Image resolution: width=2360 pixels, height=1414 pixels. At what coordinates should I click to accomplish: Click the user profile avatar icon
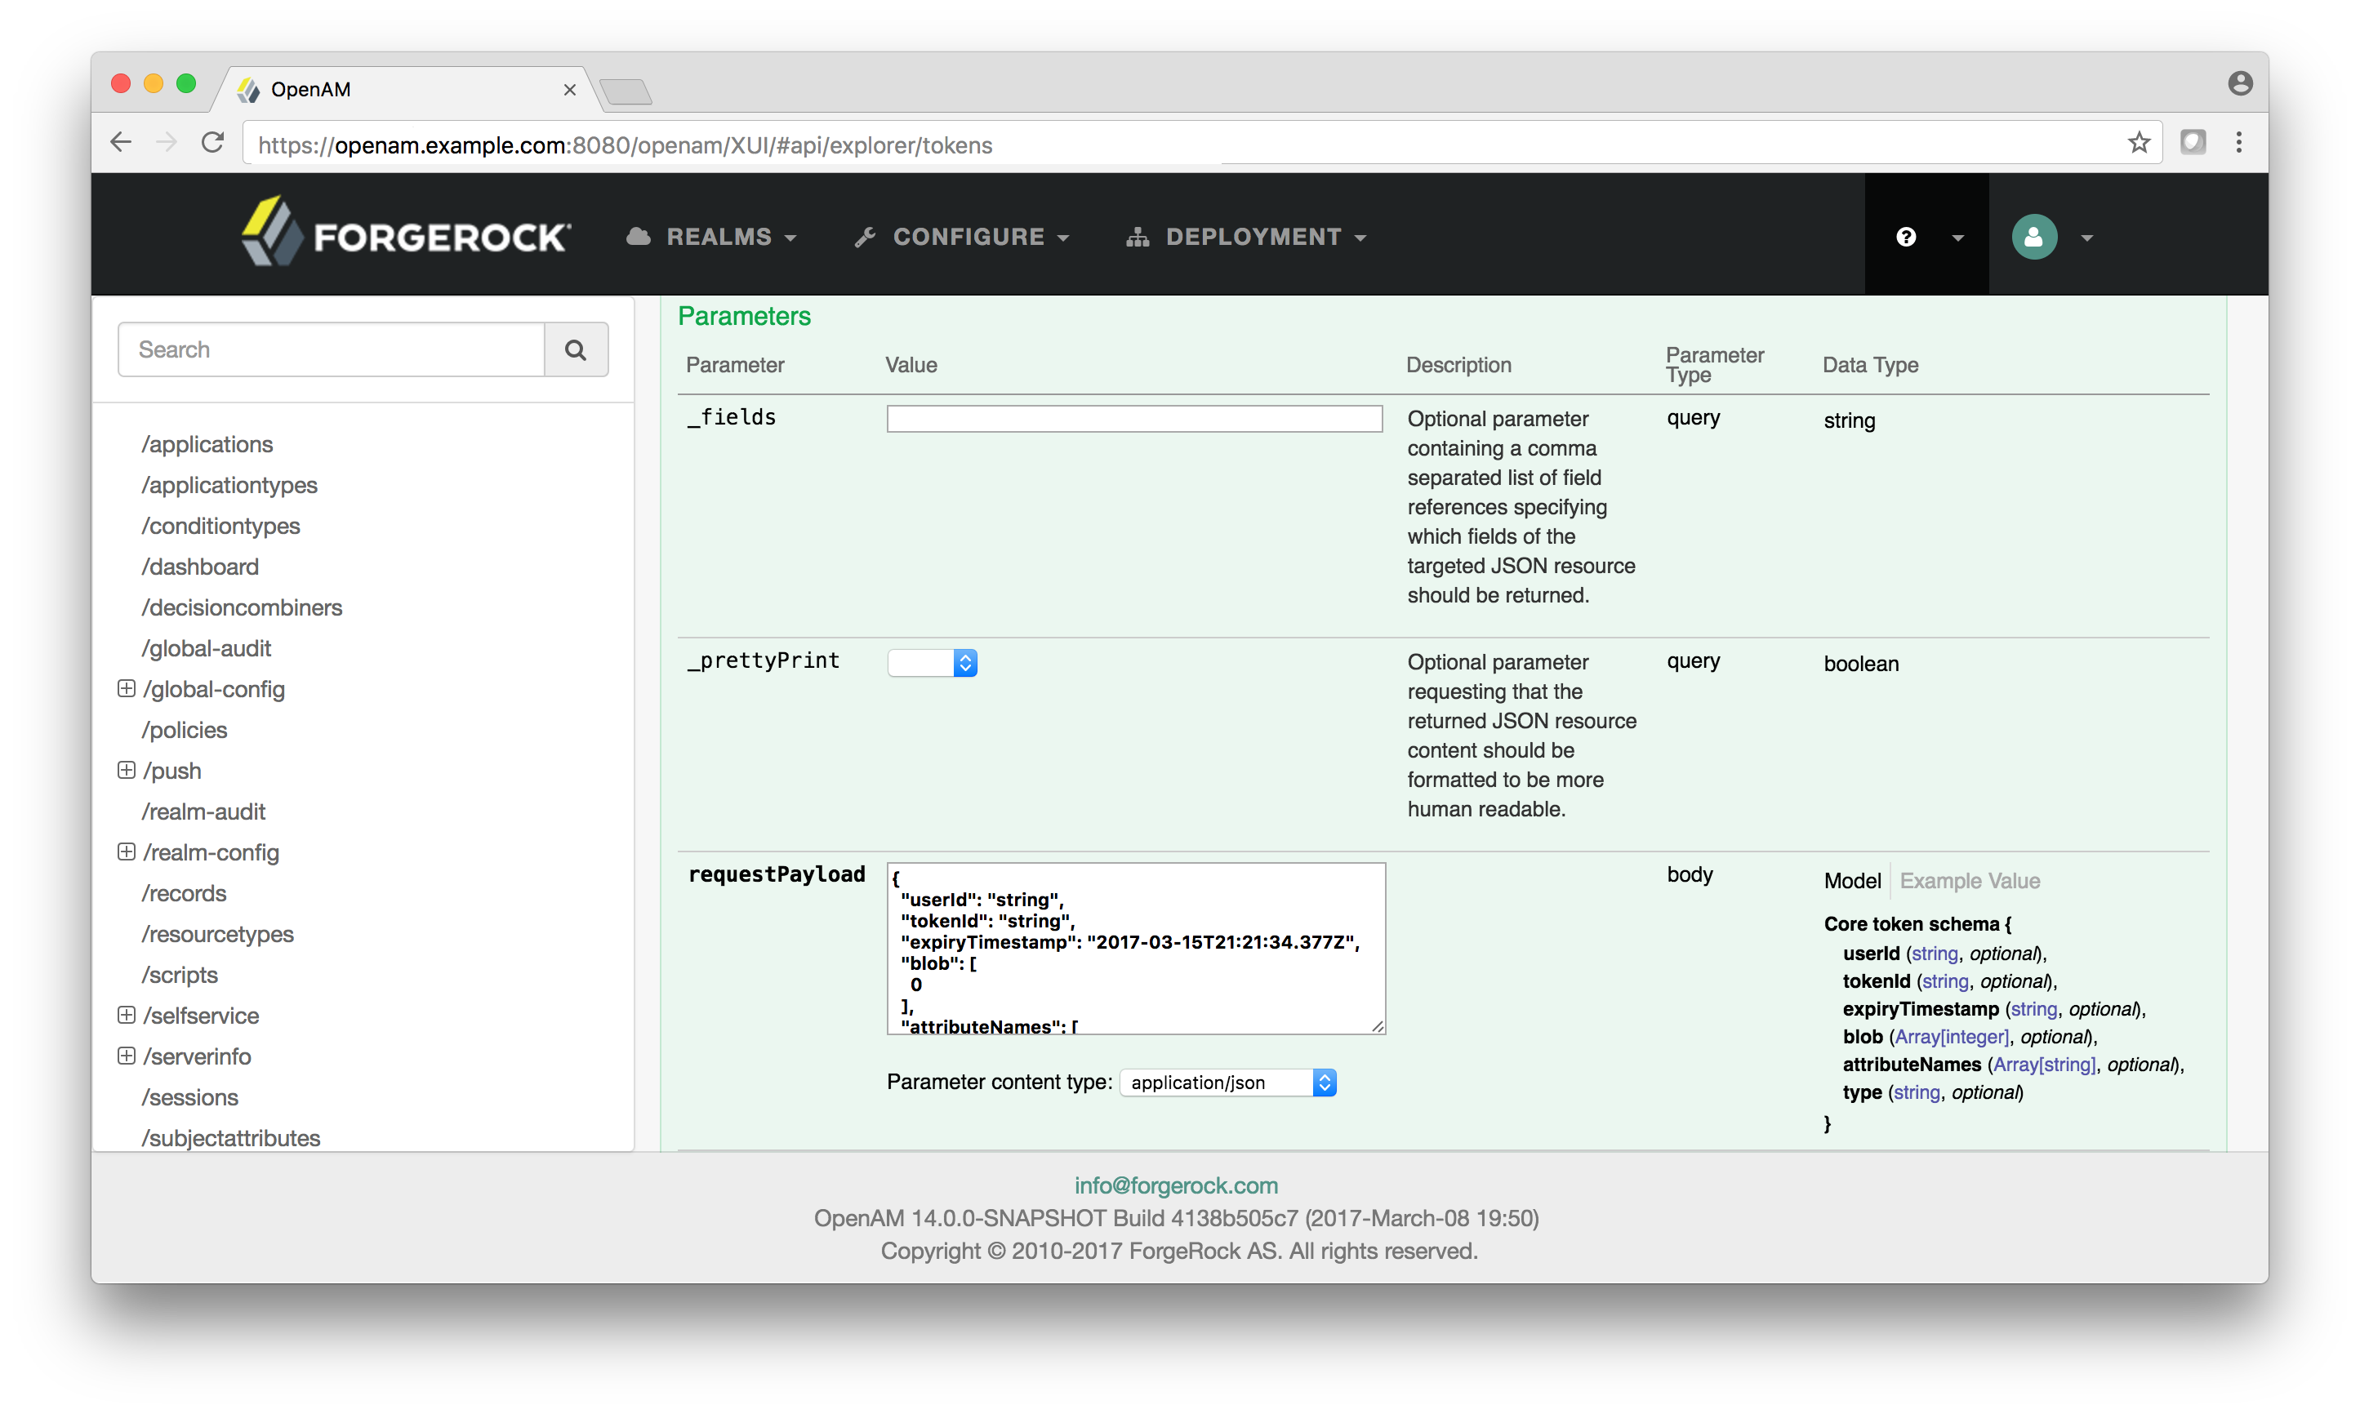click(x=2035, y=236)
